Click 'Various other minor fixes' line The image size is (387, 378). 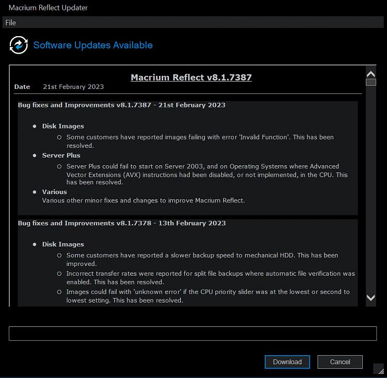(143, 200)
